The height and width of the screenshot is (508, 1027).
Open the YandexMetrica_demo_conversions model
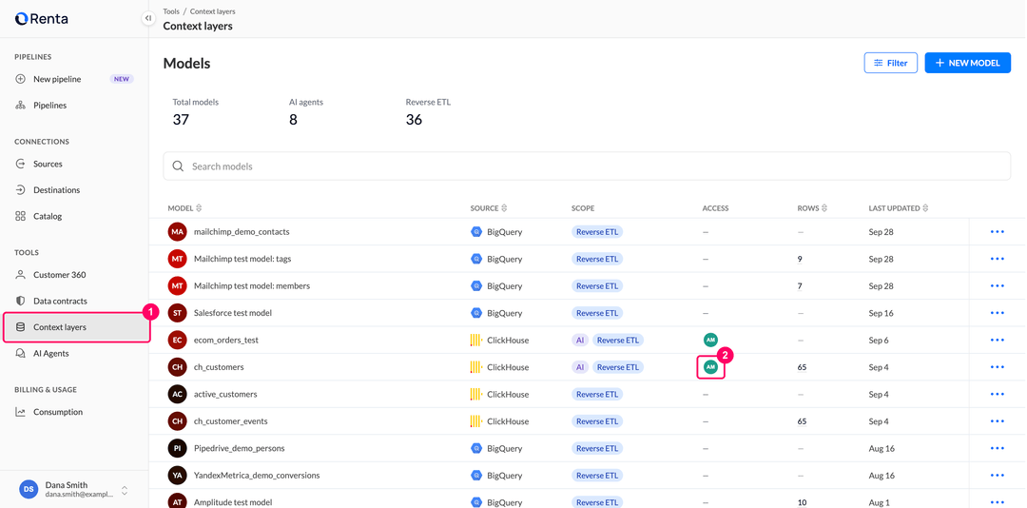[257, 476]
